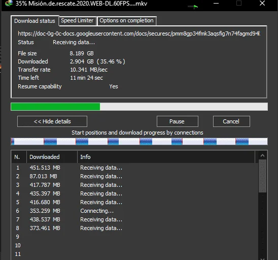278x260 pixels.
Task: Click the time left 11 min 24 sec
Action: [86, 78]
